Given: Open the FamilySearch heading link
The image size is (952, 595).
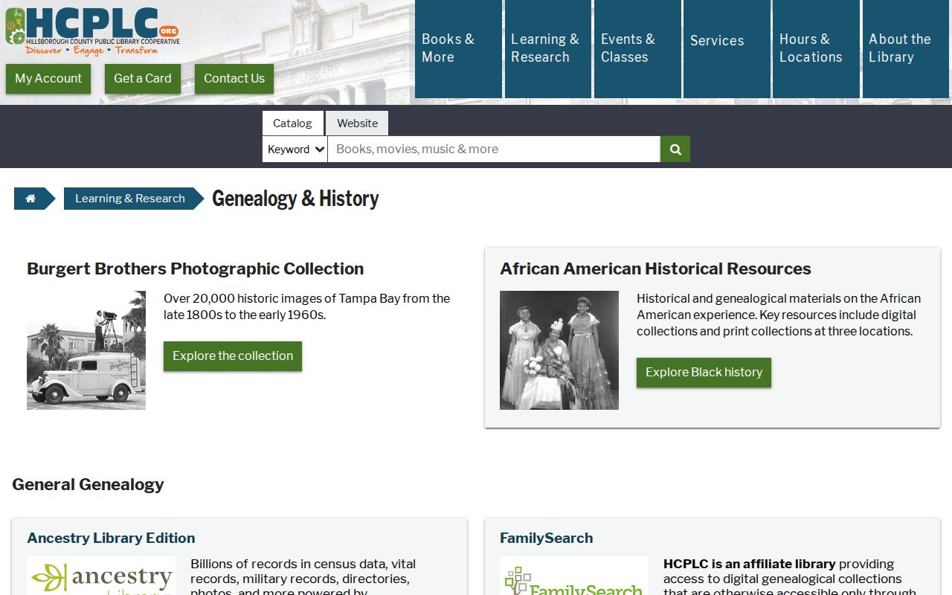Looking at the screenshot, I should coord(547,538).
